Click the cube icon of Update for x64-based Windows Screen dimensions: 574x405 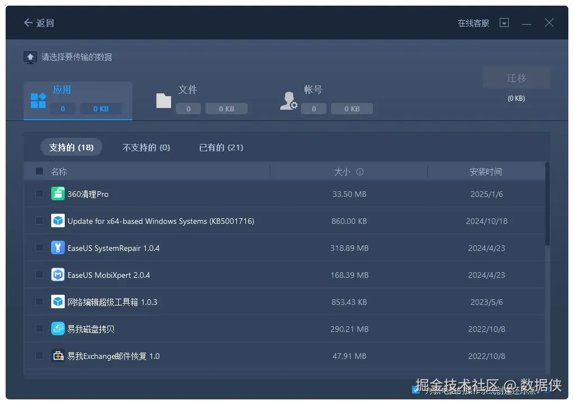point(58,220)
